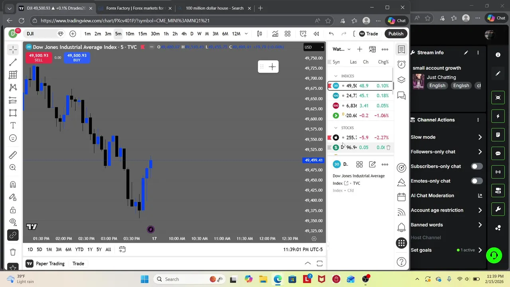
Task: Open the Fibonacci retracement tools
Action: [13, 75]
